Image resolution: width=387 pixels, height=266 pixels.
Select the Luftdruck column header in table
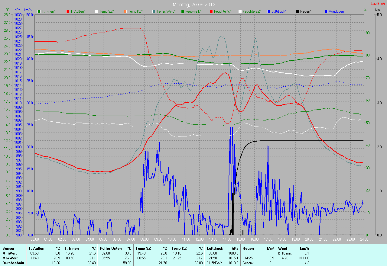[215, 248]
